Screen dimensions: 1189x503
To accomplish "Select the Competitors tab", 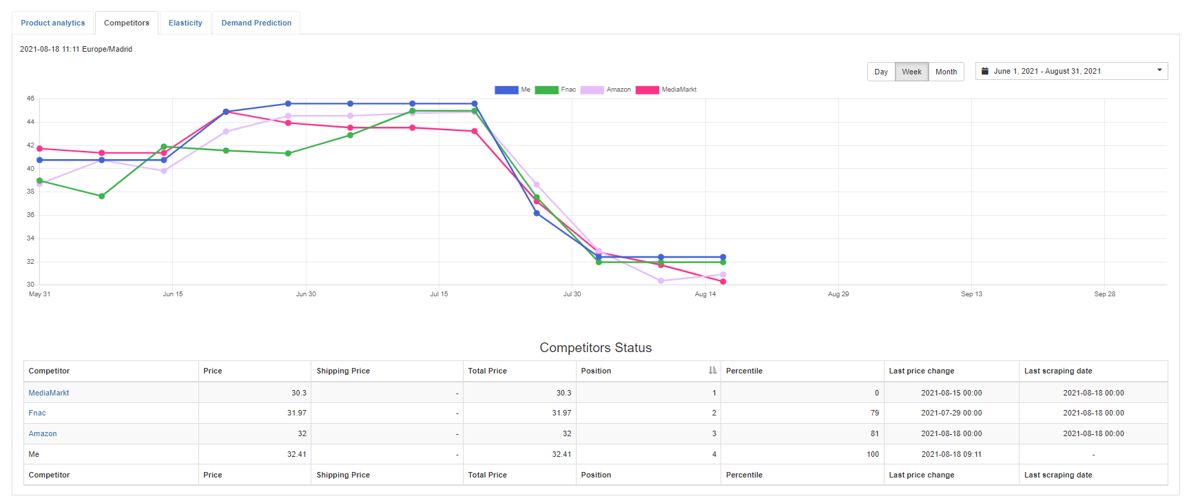I will pos(127,23).
